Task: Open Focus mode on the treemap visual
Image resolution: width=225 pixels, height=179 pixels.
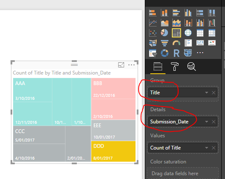Action: [121, 65]
